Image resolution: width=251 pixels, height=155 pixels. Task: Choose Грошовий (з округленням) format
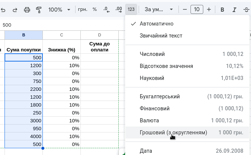pyautogui.click(x=187, y=132)
